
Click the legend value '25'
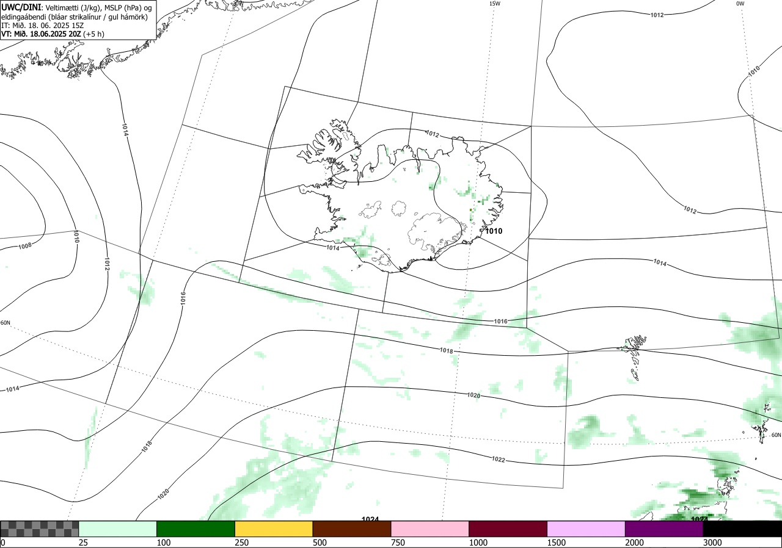coord(84,543)
